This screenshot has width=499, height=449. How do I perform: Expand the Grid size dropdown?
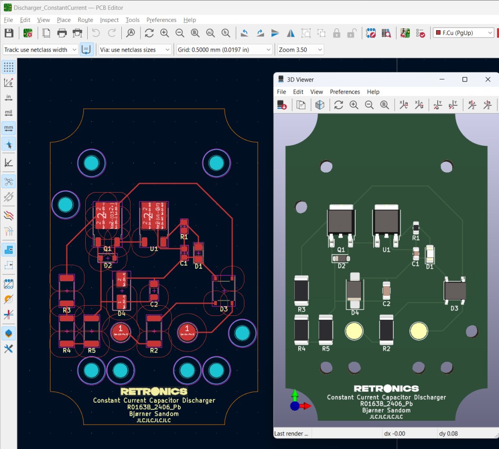pyautogui.click(x=224, y=50)
